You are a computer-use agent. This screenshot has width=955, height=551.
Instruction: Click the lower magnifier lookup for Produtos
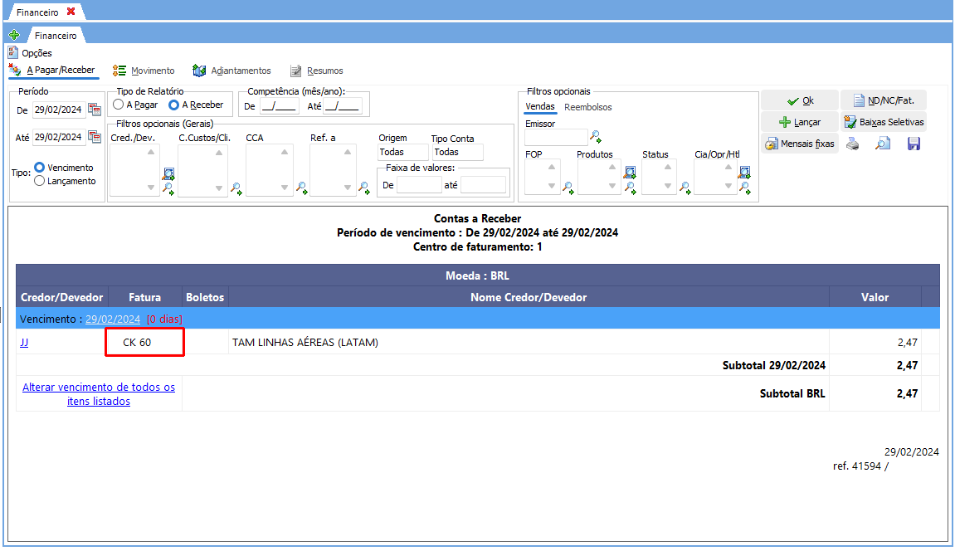[631, 188]
